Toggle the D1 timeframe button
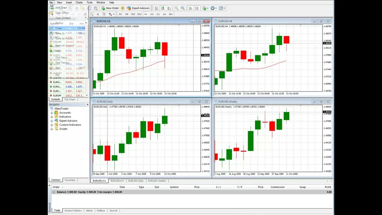This screenshot has width=382, height=215. point(158,14)
